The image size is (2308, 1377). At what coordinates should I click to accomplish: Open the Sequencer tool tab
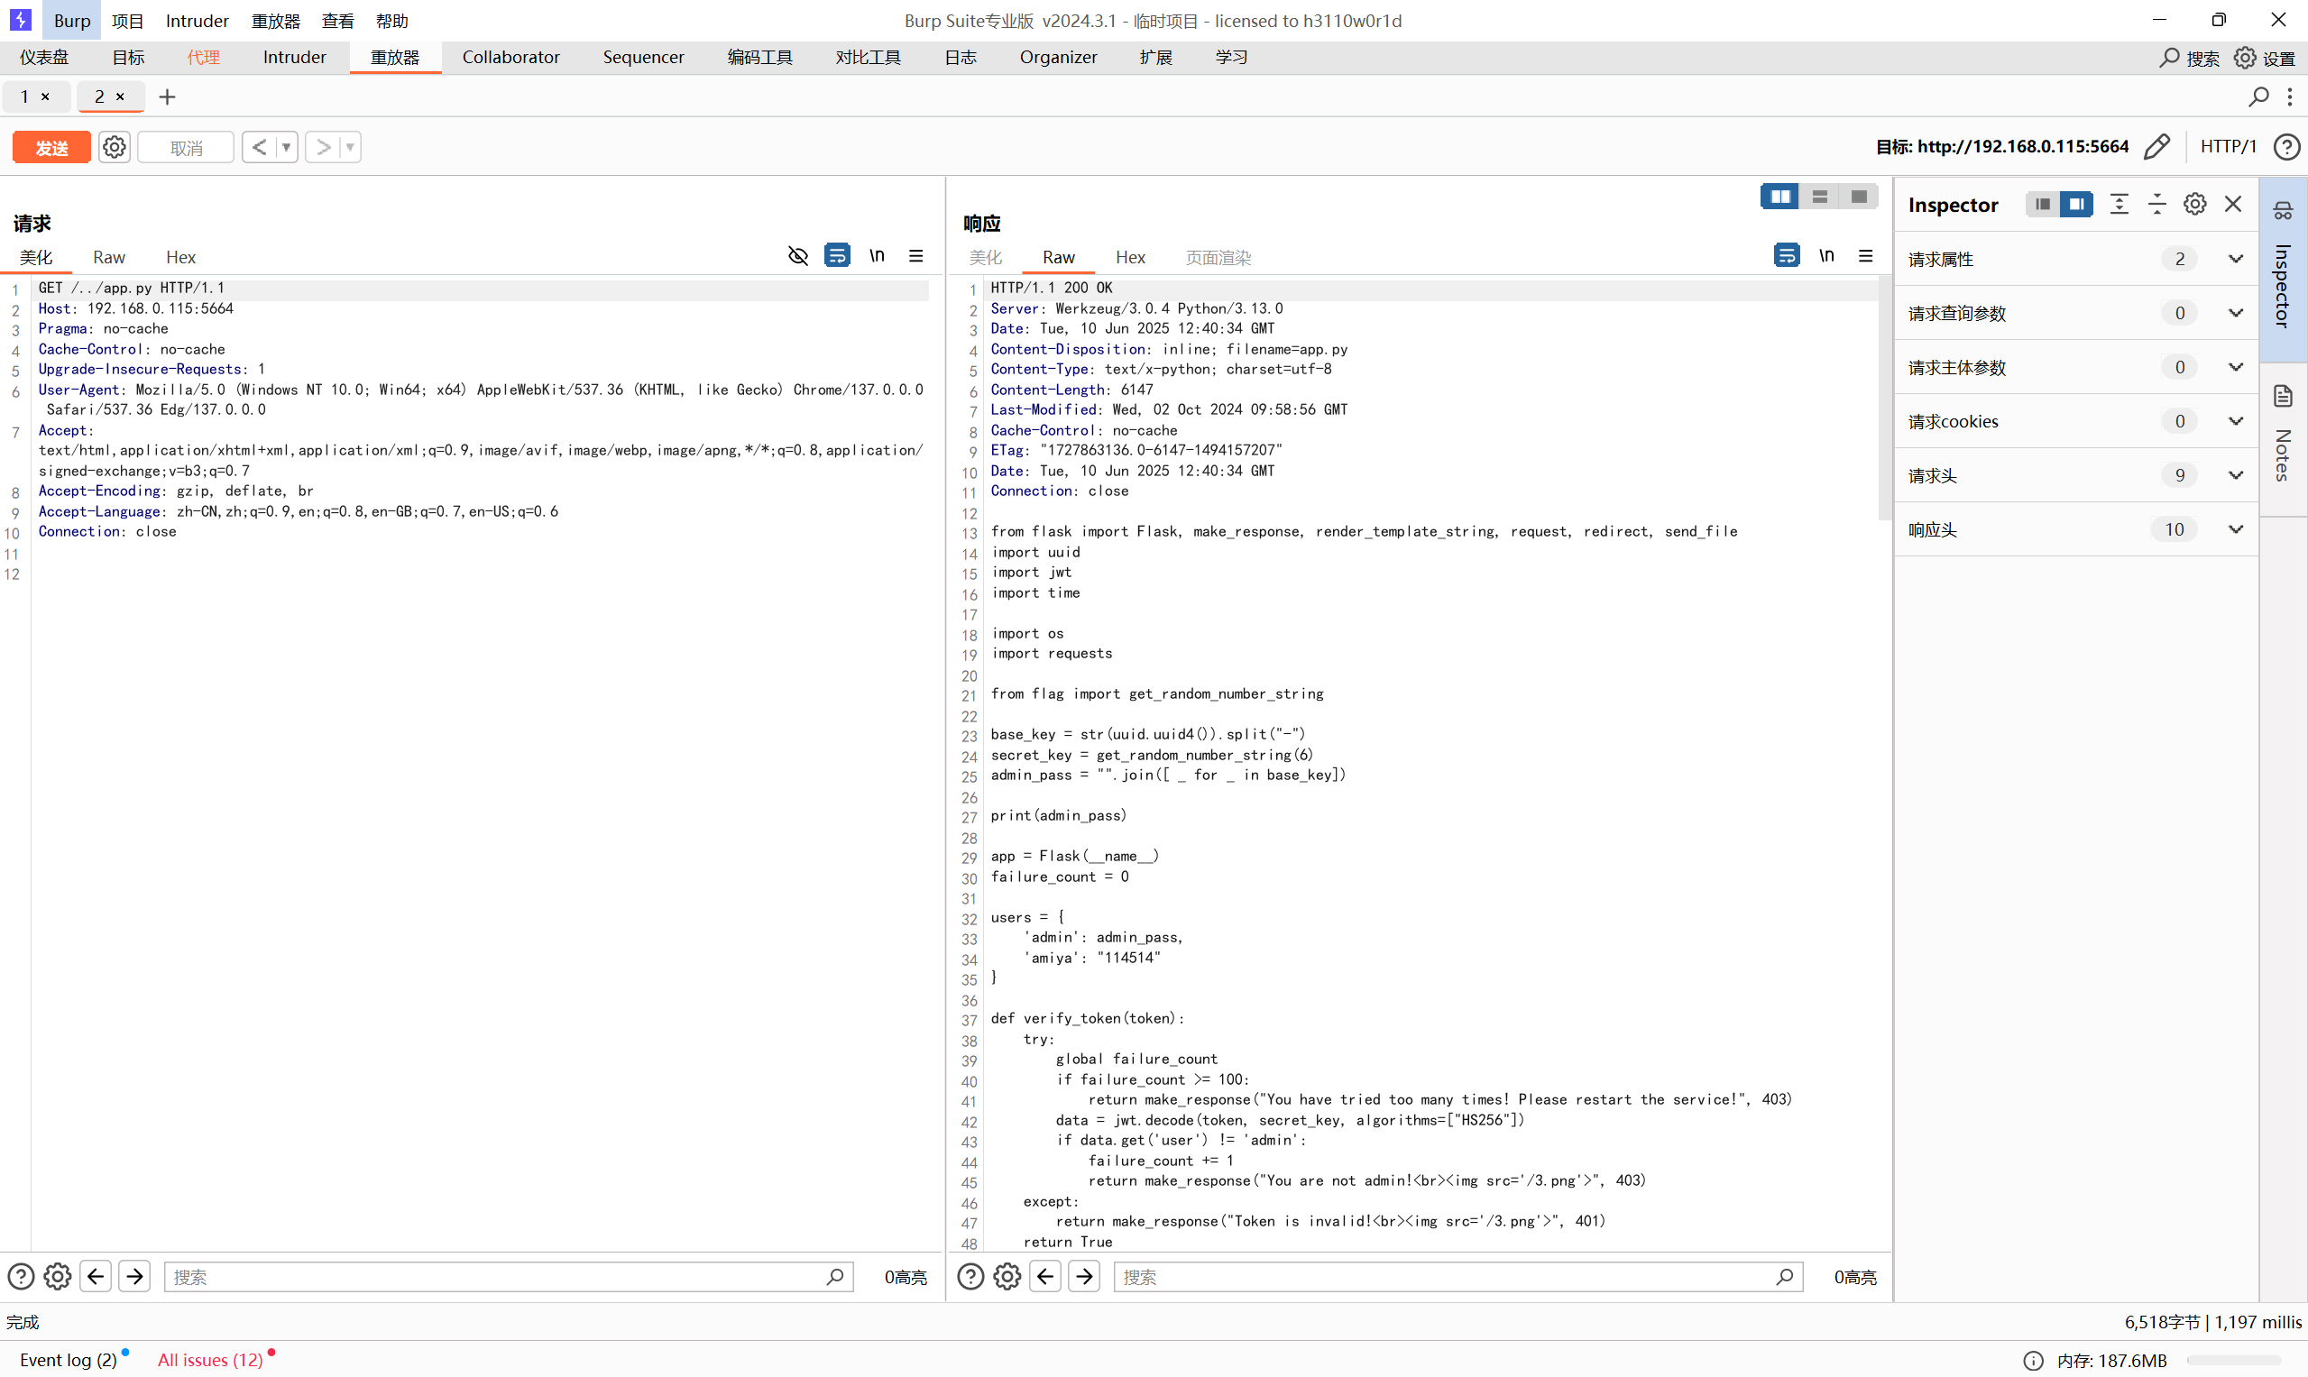coord(643,58)
